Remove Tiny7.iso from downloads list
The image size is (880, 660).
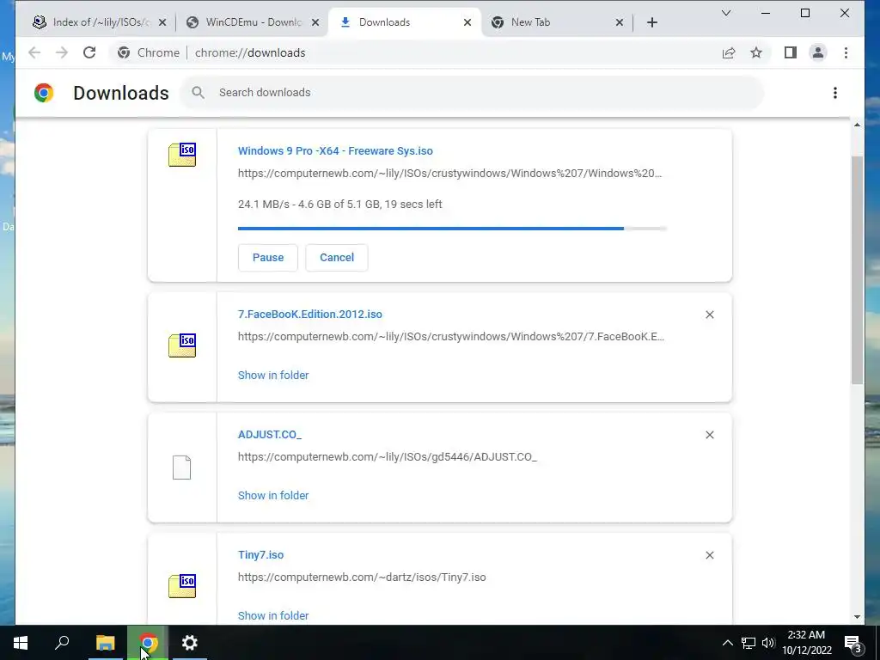pos(709,555)
